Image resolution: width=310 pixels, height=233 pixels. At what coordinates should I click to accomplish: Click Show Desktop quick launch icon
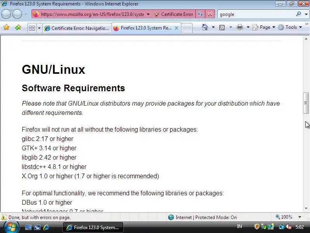pyautogui.click(x=28, y=228)
